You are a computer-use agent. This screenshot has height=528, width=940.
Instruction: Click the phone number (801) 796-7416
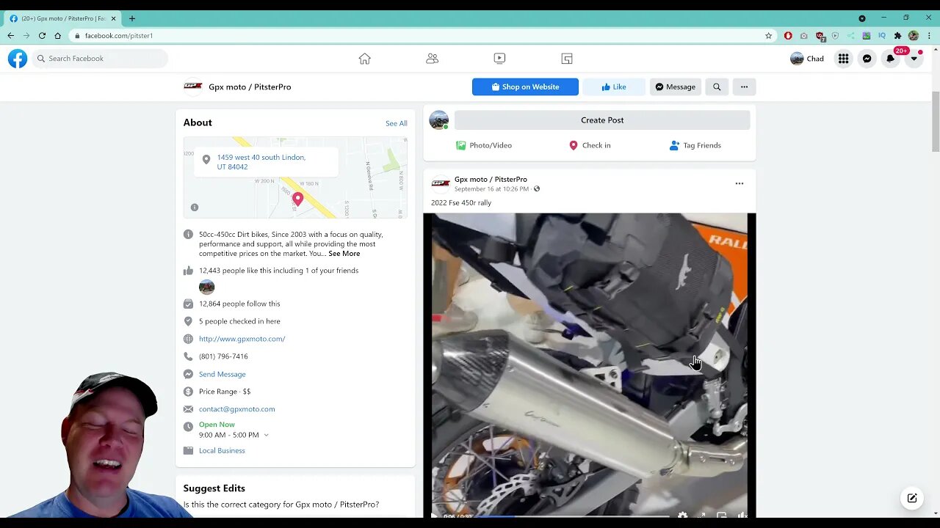223,356
